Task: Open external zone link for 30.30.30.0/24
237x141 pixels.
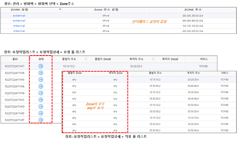Action: (x=19, y=16)
